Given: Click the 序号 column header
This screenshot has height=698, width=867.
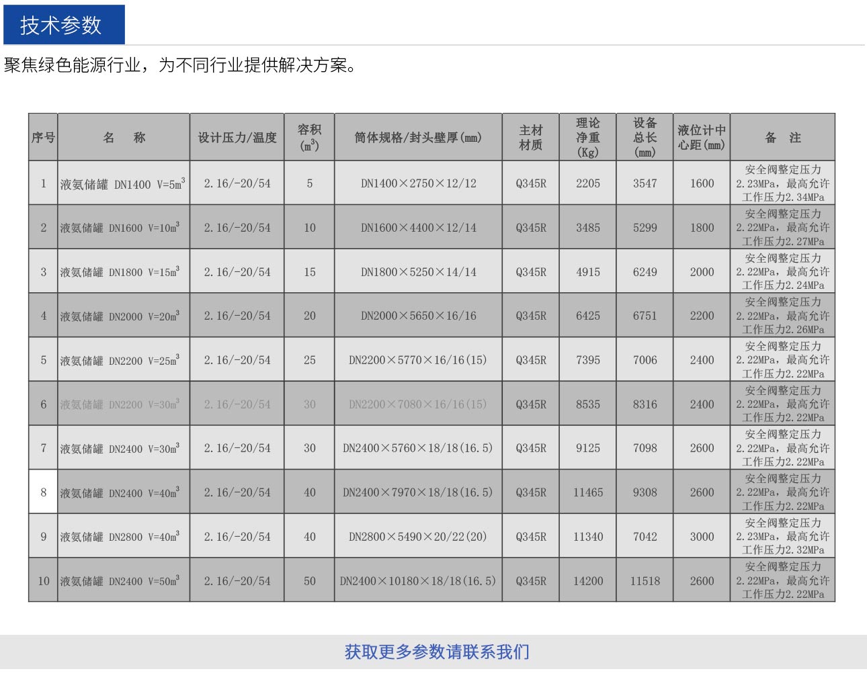Looking at the screenshot, I should 43,138.
